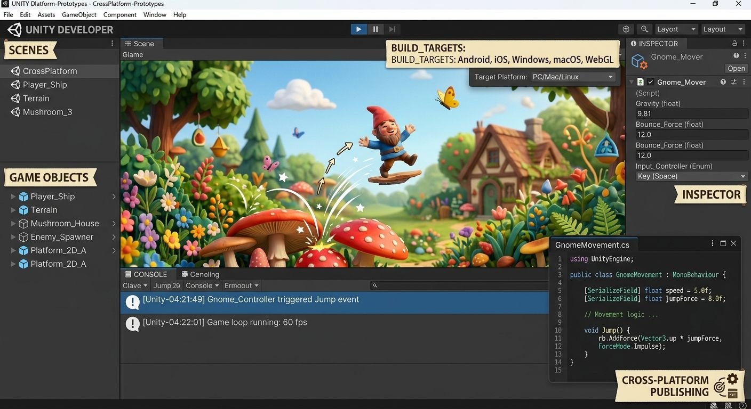
Task: Open the Layort dropdown
Action: pos(676,29)
